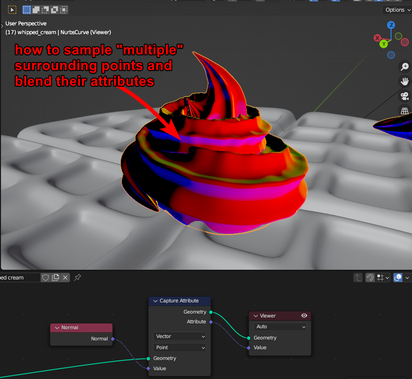The height and width of the screenshot is (379, 412).
Task: Click Capture Attribute Geometry output socket
Action: coord(211,312)
